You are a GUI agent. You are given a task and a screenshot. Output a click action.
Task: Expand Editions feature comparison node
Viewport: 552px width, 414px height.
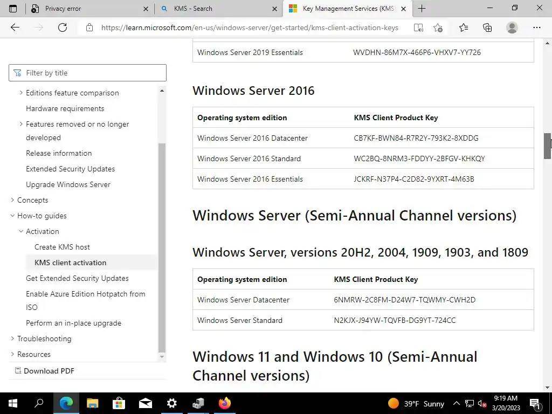coord(21,93)
